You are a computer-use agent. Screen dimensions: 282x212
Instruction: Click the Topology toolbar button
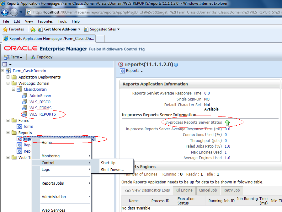42,57
